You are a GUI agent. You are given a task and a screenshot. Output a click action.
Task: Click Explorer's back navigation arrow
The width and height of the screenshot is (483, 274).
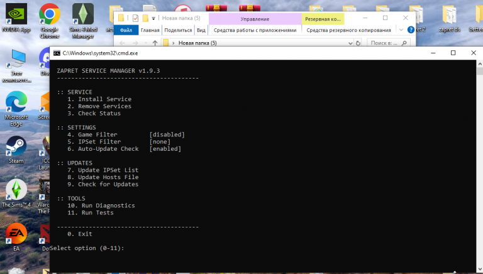tap(122, 43)
